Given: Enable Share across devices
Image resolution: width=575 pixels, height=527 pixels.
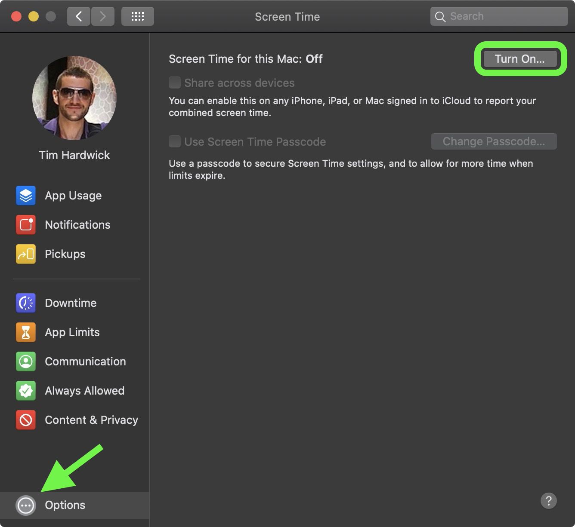Looking at the screenshot, I should [x=175, y=83].
